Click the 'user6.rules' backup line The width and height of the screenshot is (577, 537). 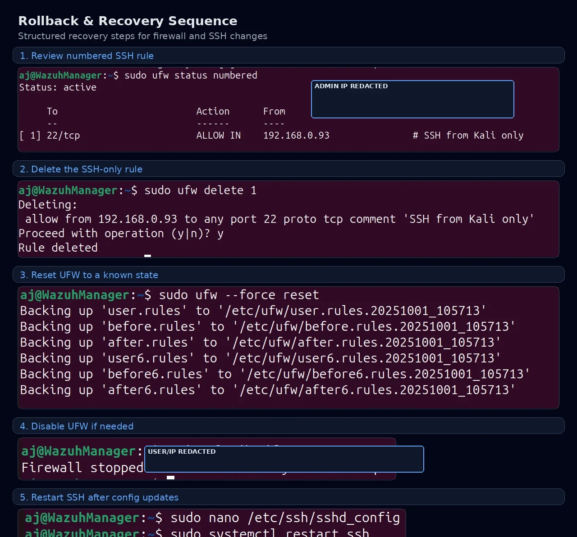(261, 358)
